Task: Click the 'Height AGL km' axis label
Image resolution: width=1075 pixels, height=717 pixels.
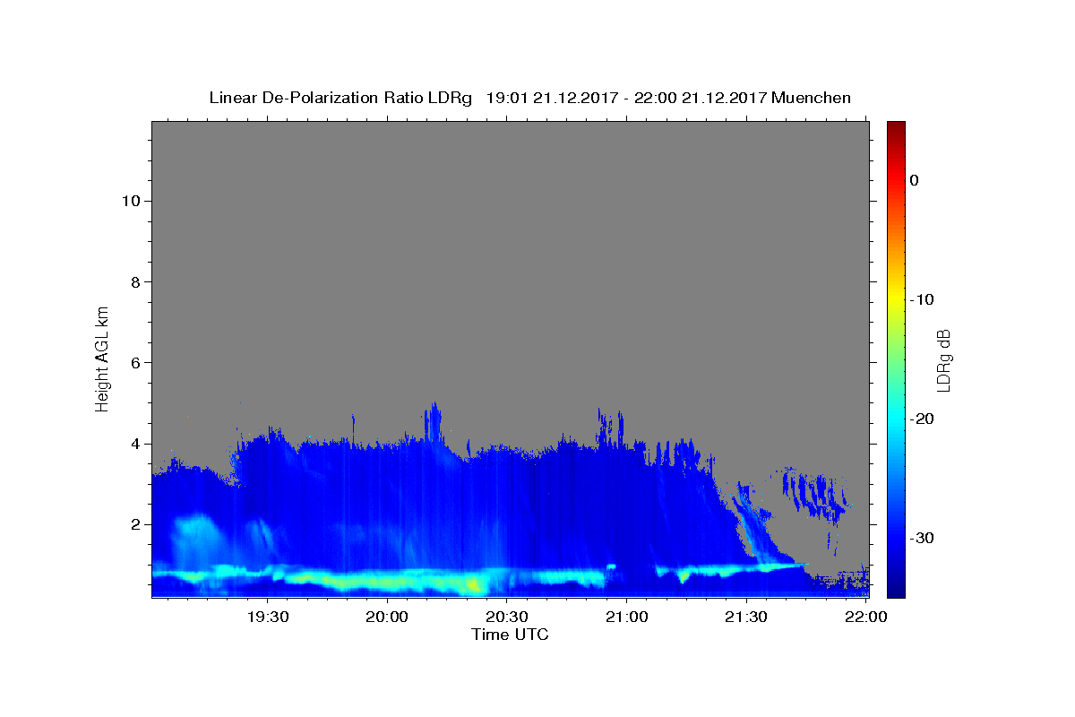Action: 102,358
